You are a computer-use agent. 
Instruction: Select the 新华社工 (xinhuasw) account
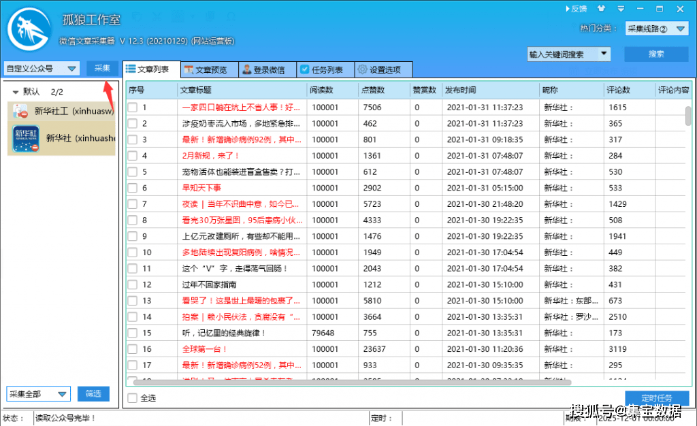(61, 111)
